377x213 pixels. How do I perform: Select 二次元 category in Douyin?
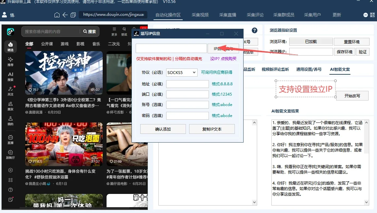114,44
